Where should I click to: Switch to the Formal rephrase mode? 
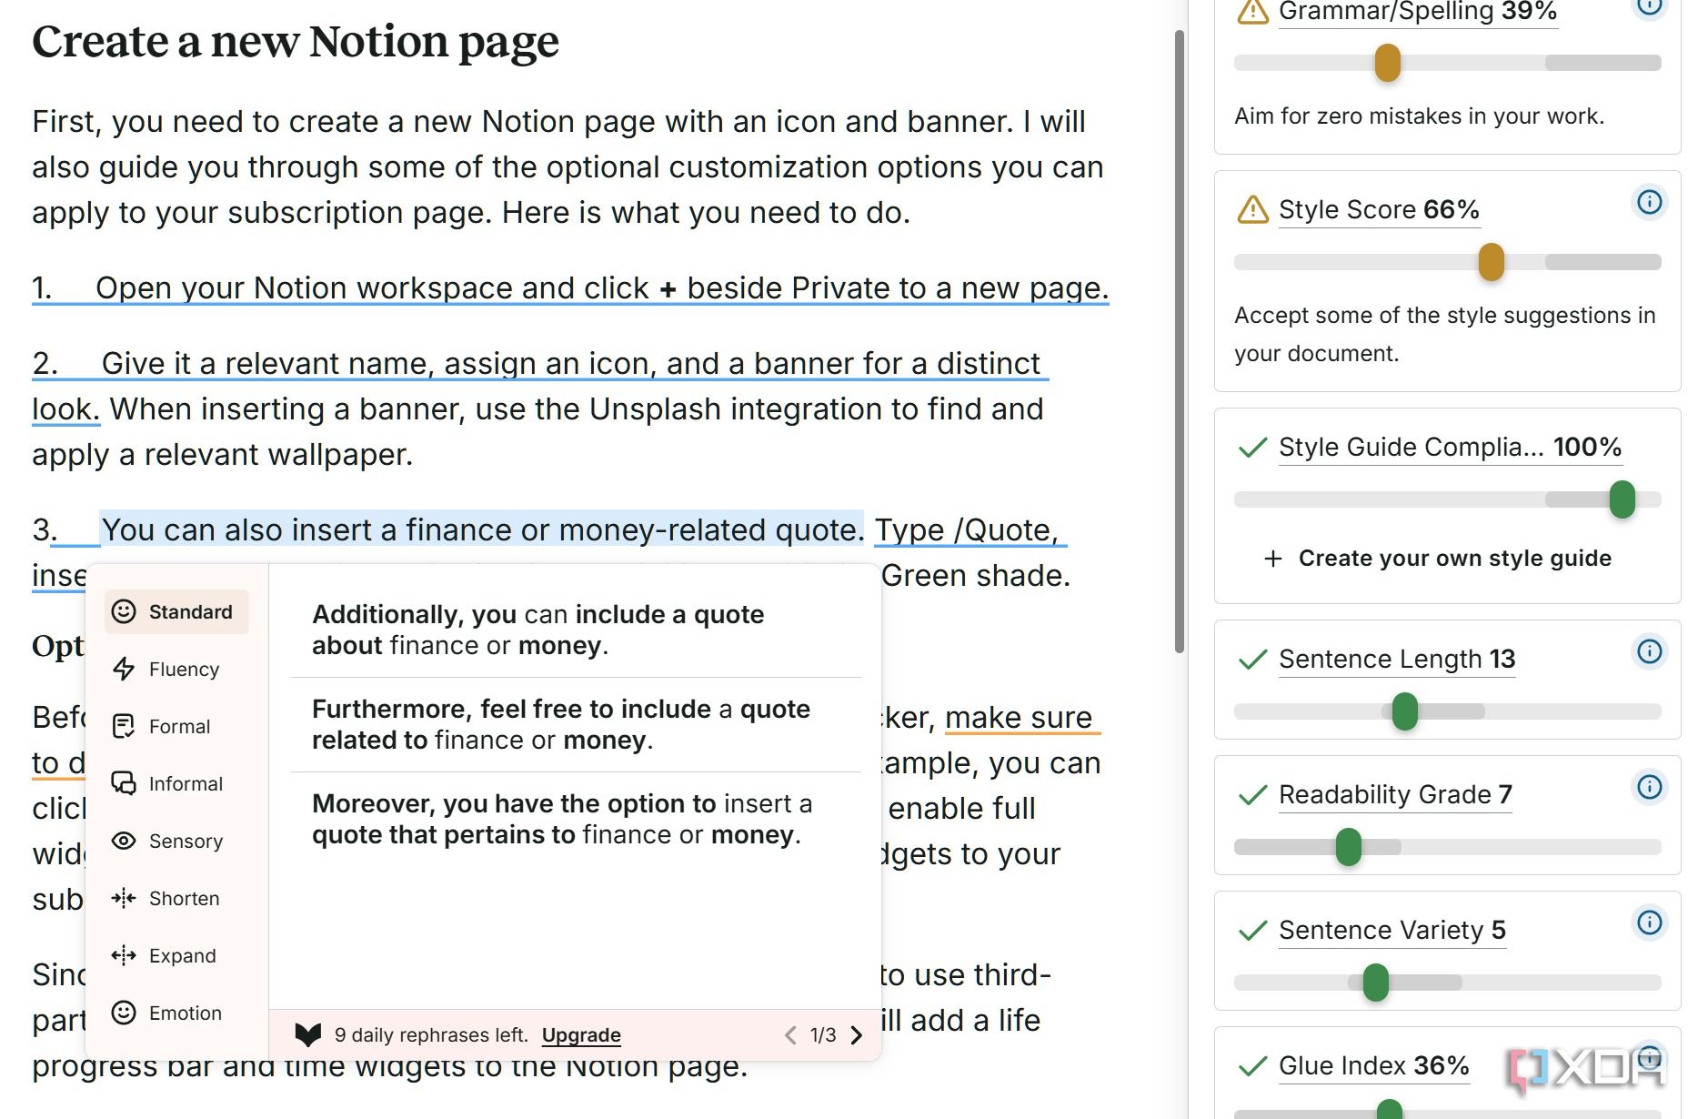click(x=161, y=726)
